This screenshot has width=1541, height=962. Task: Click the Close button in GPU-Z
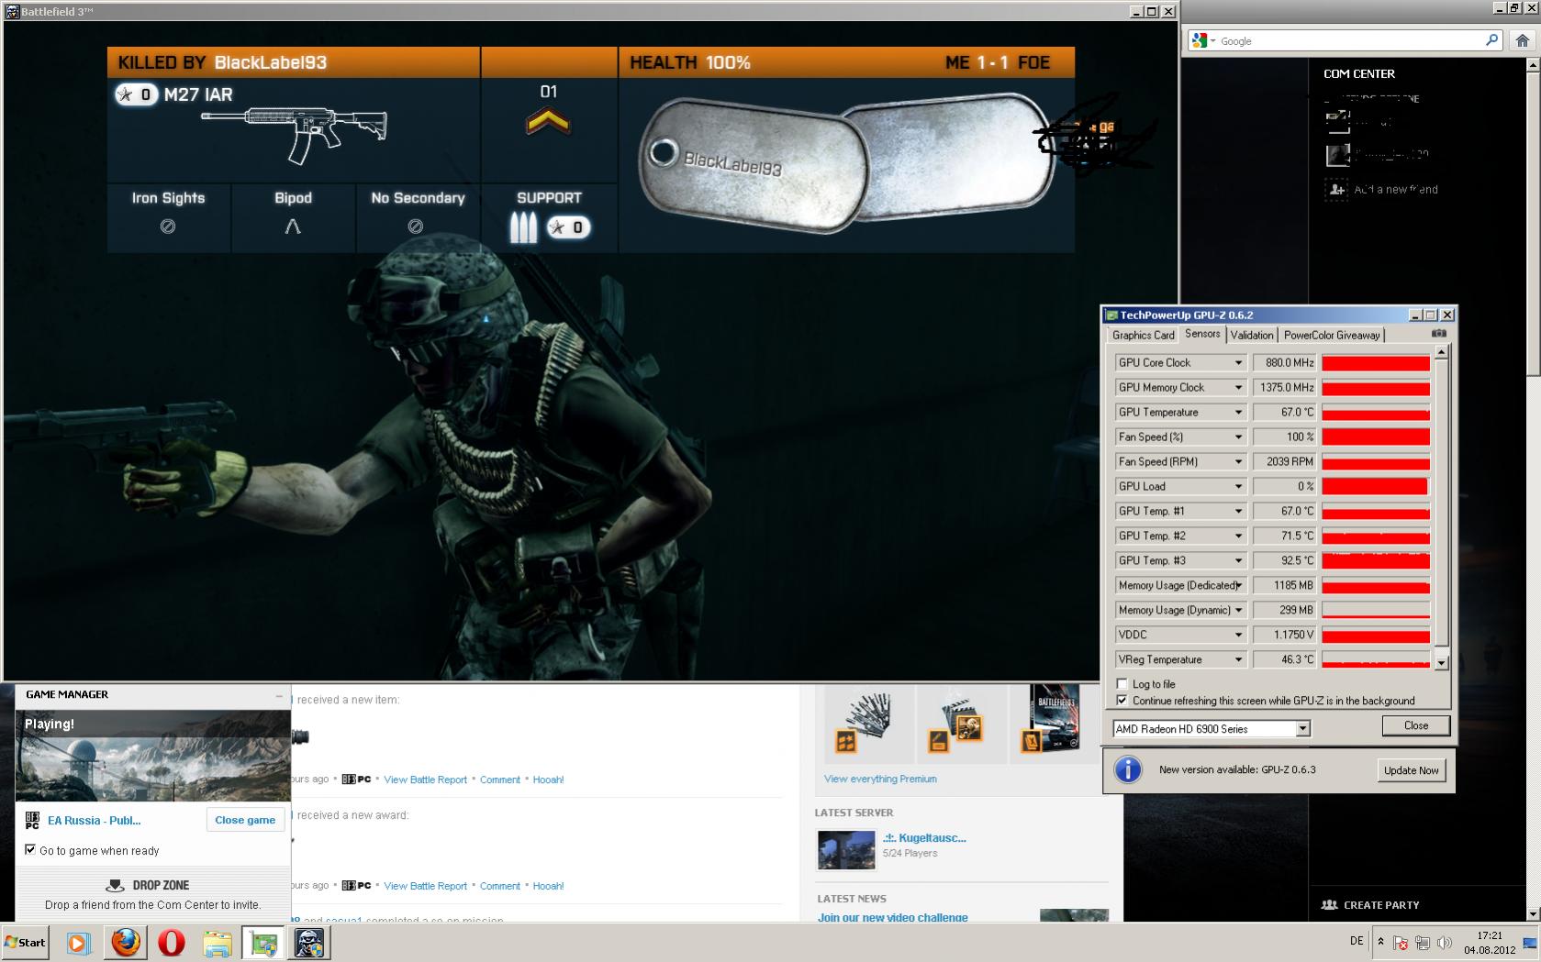(1415, 725)
